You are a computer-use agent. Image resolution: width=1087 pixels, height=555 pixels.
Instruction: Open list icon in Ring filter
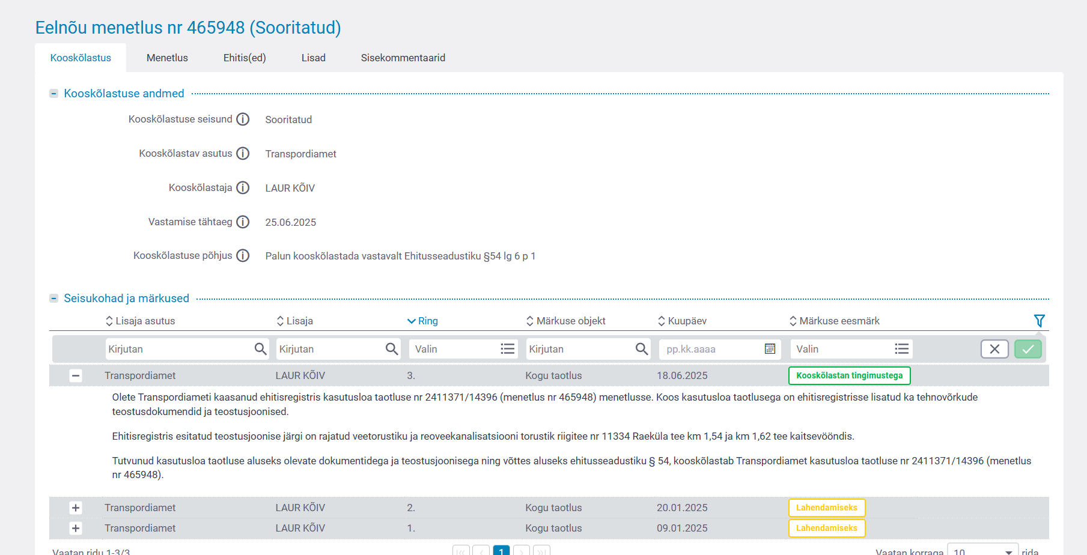(508, 349)
